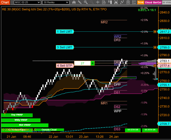The image size is (171, 140).
Task: Select the drawing tools pencil icon
Action: point(80,2)
